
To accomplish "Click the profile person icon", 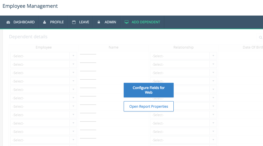I will [44, 22].
